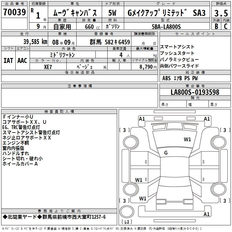Screen dimensions: 232x232
Task: Select sales point プッシュスタート
Action: pyautogui.click(x=177, y=53)
